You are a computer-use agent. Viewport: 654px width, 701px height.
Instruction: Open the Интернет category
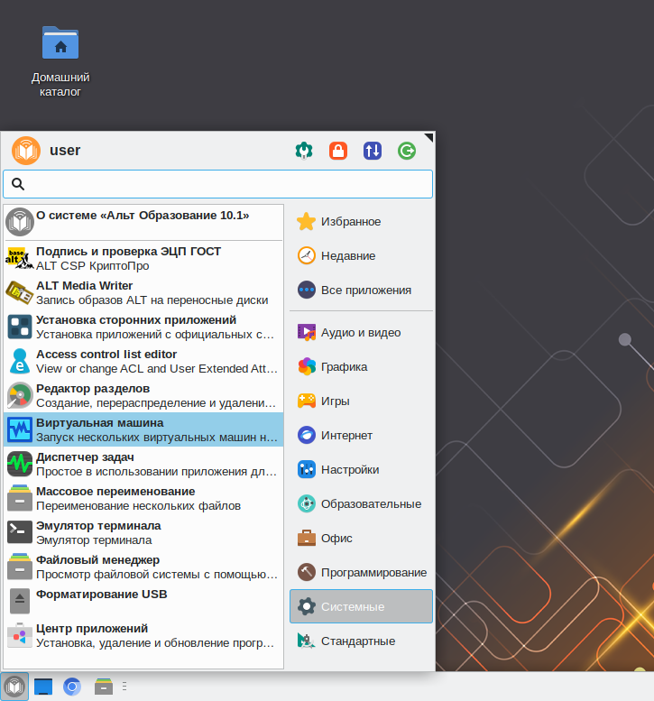coord(361,436)
